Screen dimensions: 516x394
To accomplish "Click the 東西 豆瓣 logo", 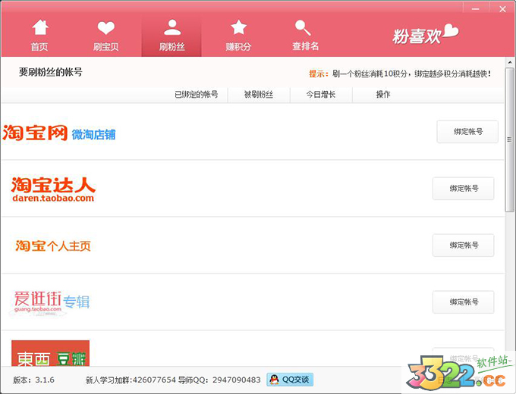I will (x=50, y=353).
